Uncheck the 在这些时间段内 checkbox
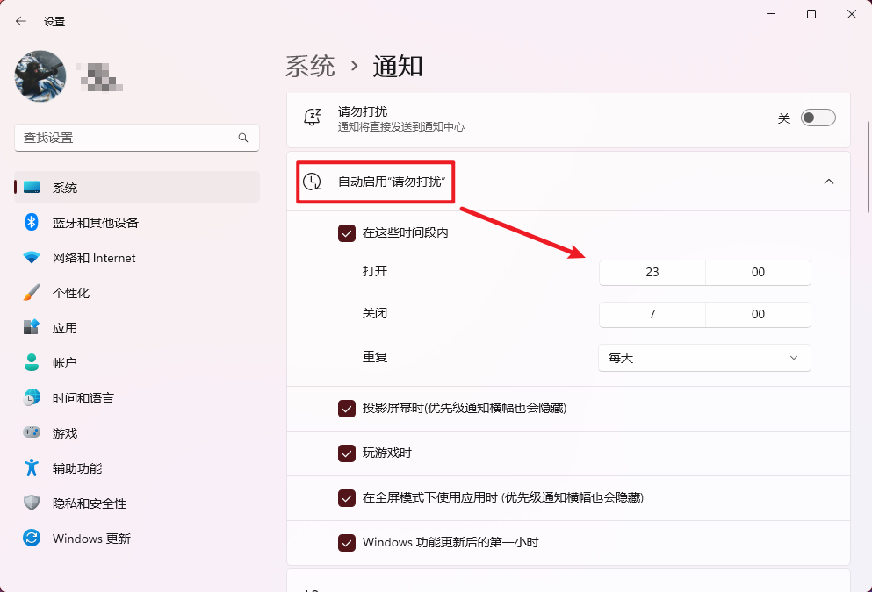The width and height of the screenshot is (872, 592). pyautogui.click(x=347, y=233)
